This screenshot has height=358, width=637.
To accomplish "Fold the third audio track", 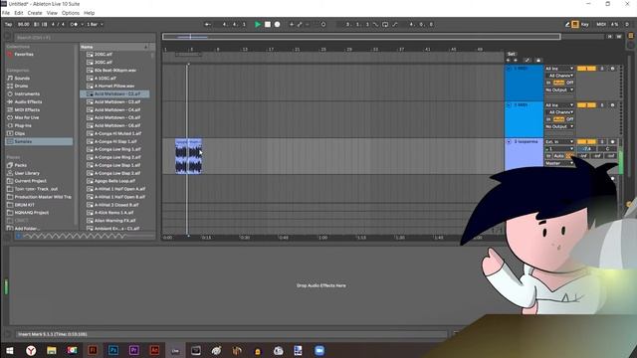I will [x=509, y=141].
